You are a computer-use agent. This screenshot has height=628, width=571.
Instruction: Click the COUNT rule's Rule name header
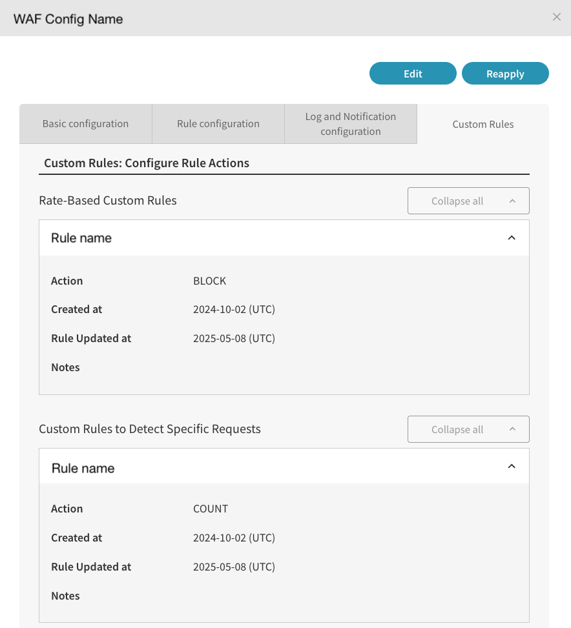[x=83, y=468]
